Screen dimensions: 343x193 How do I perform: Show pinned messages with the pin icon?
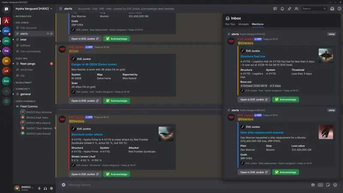pyautogui.click(x=289, y=9)
